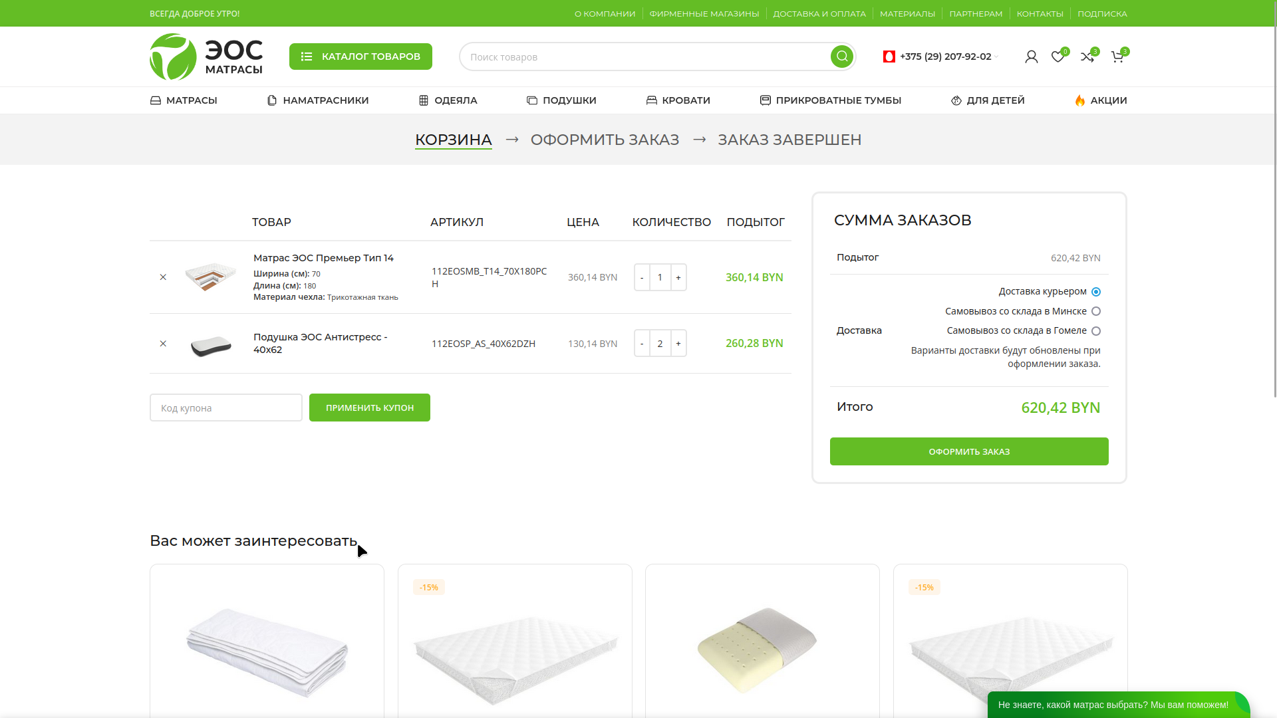Increase quantity of the Антистресс pillow
Viewport: 1277px width, 718px height.
pos(678,344)
